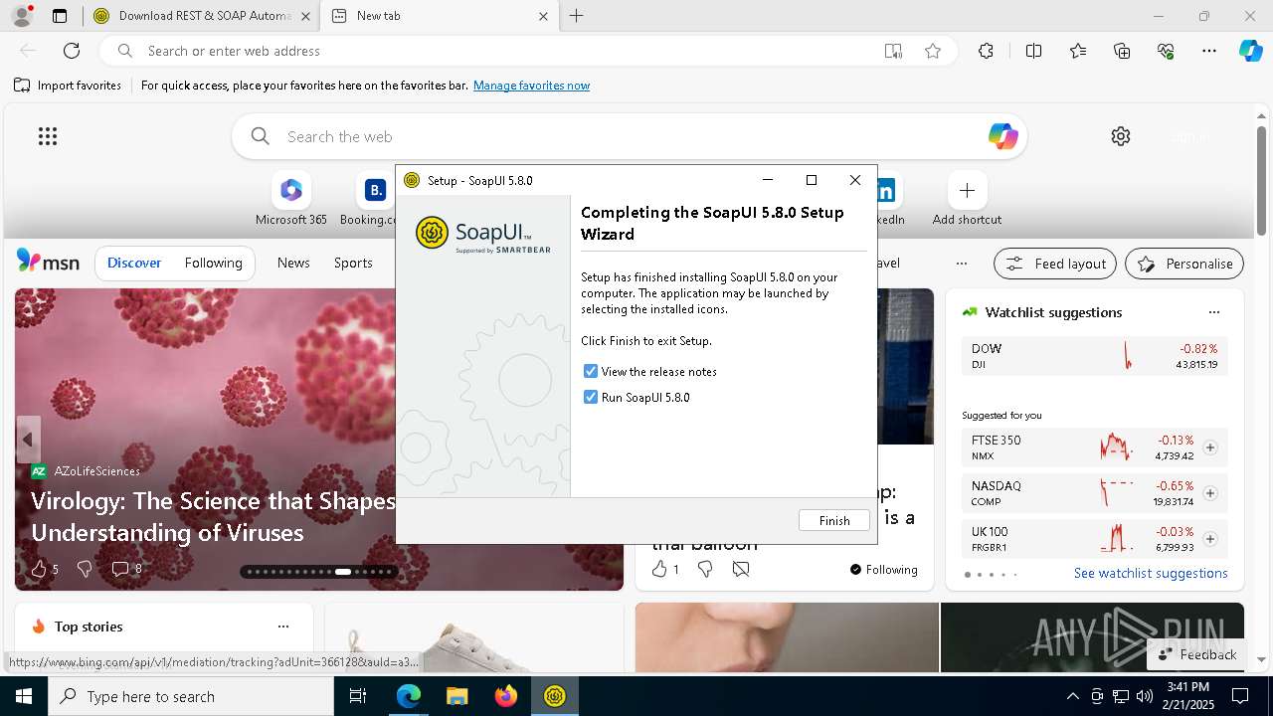
Task: Switch to Download REST & SOAP tab
Action: (x=202, y=16)
